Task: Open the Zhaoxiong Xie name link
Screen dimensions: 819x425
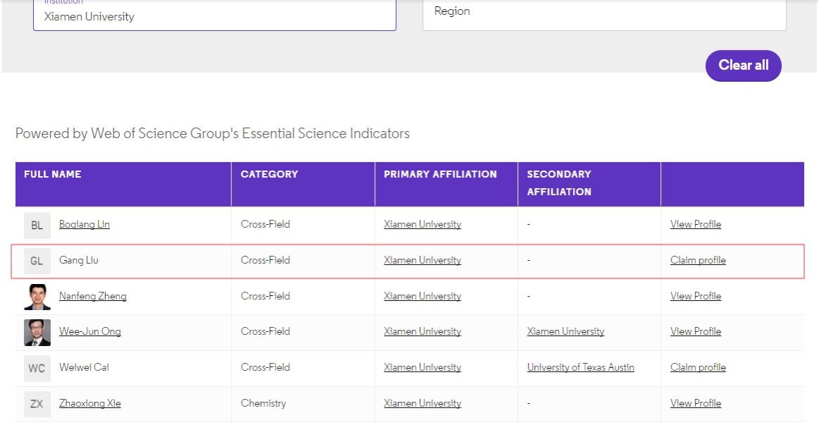Action: 90,404
